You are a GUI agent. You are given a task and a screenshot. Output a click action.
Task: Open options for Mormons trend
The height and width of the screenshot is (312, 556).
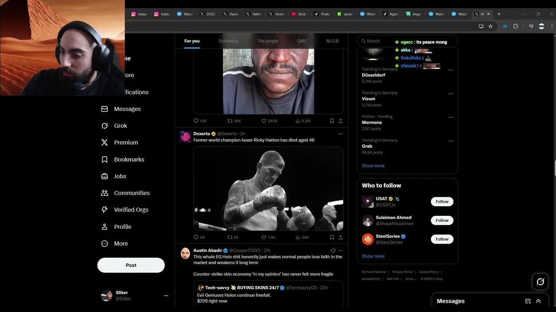450,117
